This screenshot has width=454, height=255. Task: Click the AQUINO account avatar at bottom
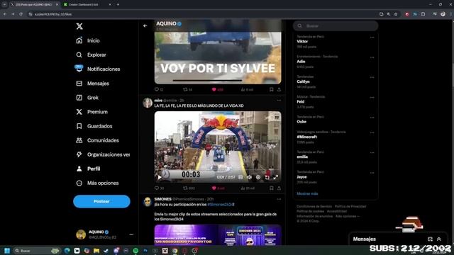(x=81, y=234)
